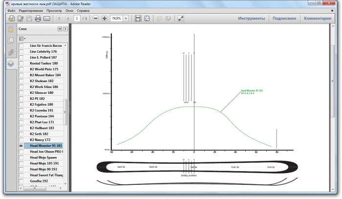This screenshot has height=199, width=342.
Task: Open the attachments paperclip panel
Action: (x=11, y=52)
